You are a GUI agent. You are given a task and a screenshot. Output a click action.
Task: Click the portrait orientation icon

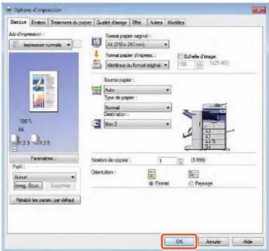coord(152,174)
